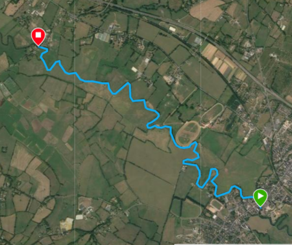
Task: Click the red route end marker
Action: (x=38, y=36)
